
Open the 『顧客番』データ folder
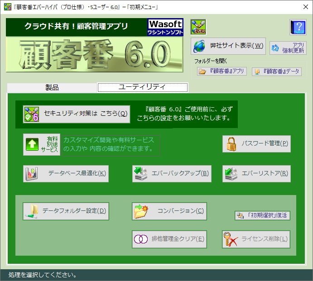(x=276, y=71)
